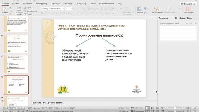The image size is (199, 112).
Task: Open the Переходы ribbon tab
Action: (55, 4)
